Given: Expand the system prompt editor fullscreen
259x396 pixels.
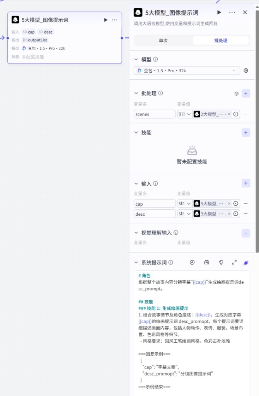Looking at the screenshot, I should [x=234, y=263].
